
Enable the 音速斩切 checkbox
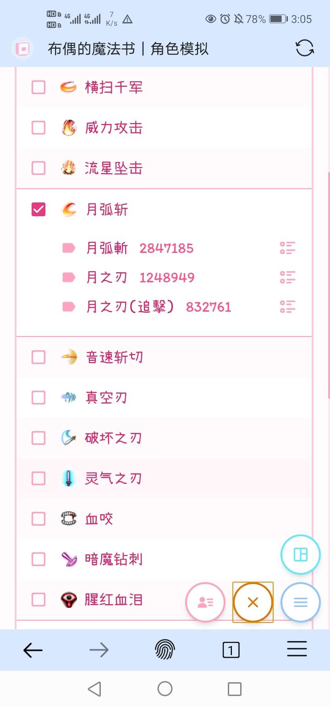tap(38, 357)
